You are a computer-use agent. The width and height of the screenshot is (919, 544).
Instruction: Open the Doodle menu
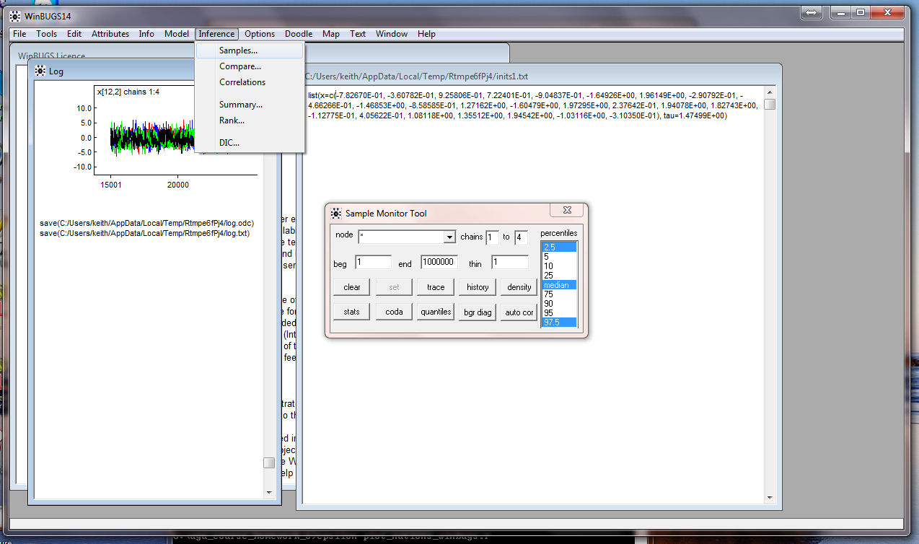[299, 34]
